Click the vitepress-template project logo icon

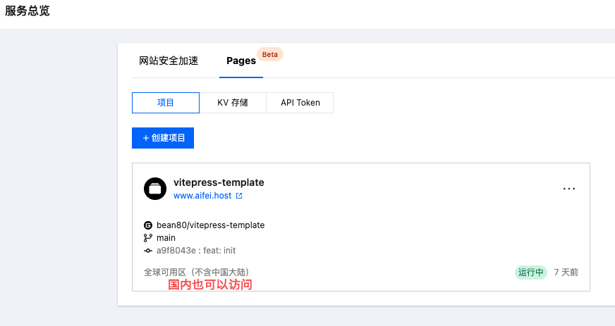[155, 189]
